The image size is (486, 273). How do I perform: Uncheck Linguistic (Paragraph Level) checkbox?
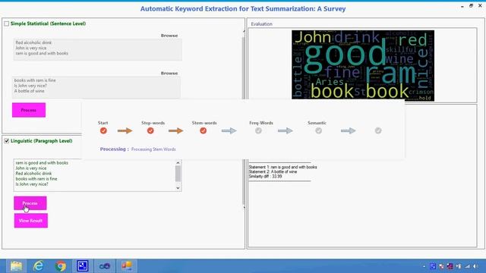click(7, 141)
